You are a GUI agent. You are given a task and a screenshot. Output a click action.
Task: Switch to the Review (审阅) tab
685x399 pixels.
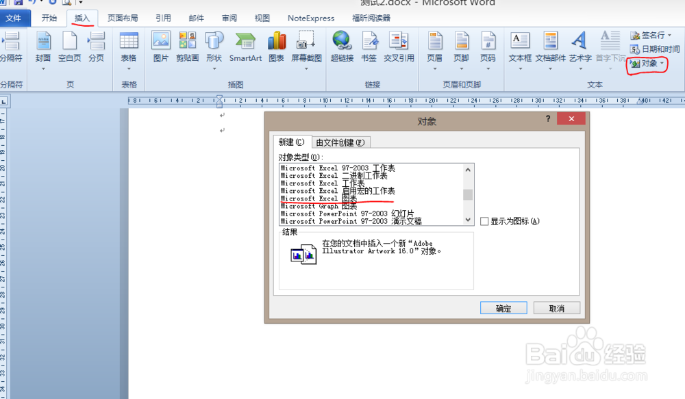229,18
